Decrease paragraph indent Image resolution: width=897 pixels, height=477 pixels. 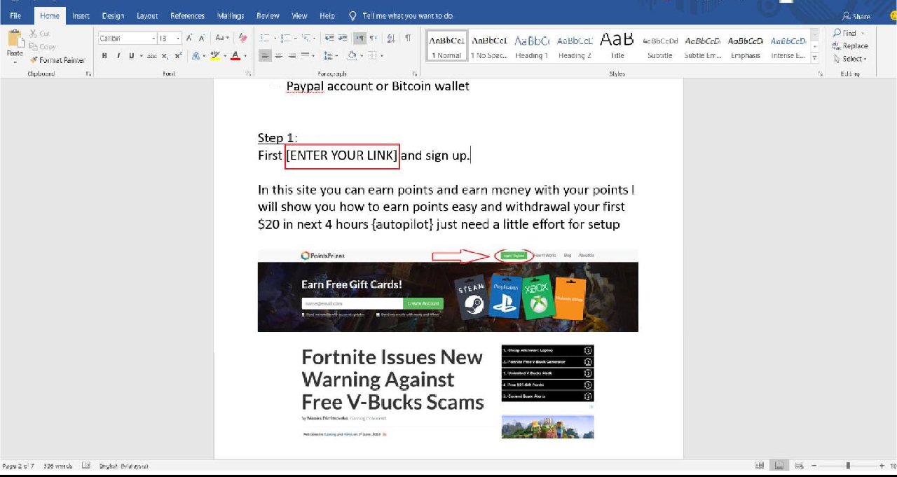[329, 38]
